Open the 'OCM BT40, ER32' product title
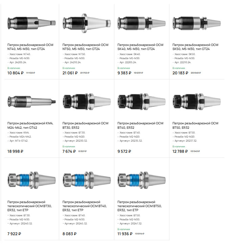Viewport: 229px width, 245px height. (140, 125)
